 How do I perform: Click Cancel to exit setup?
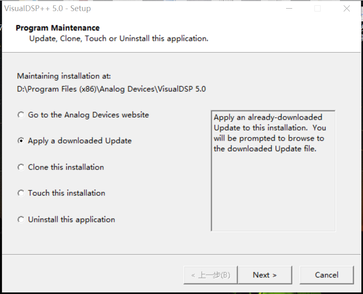327,275
